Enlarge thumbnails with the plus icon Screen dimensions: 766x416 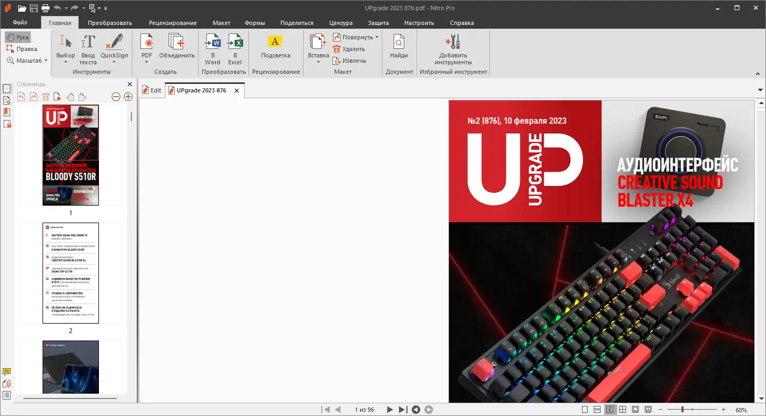point(128,97)
